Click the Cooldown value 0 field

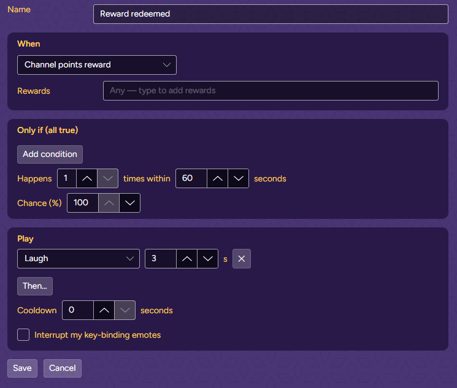pyautogui.click(x=78, y=310)
